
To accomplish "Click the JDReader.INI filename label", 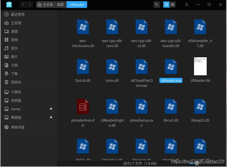I will point(200,80).
